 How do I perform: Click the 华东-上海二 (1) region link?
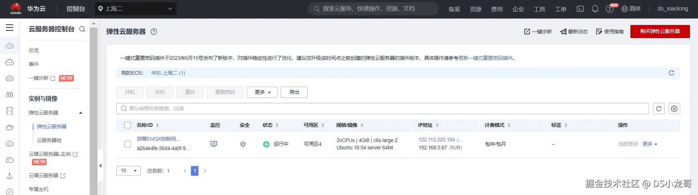tap(168, 73)
